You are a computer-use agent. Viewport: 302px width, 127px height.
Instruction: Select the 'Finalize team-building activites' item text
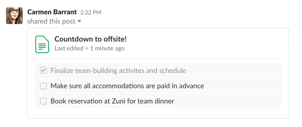tap(118, 71)
